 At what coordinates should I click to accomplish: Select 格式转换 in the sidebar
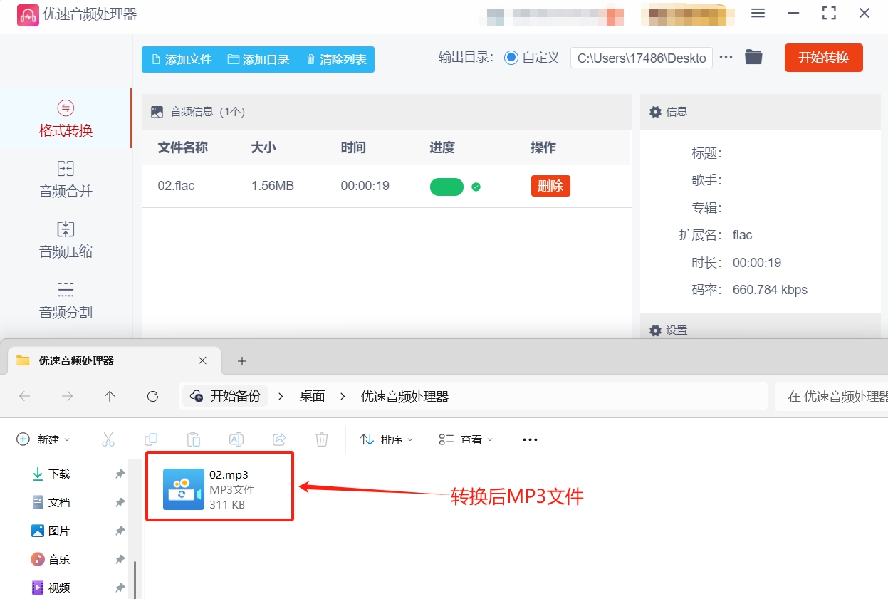[x=66, y=119]
